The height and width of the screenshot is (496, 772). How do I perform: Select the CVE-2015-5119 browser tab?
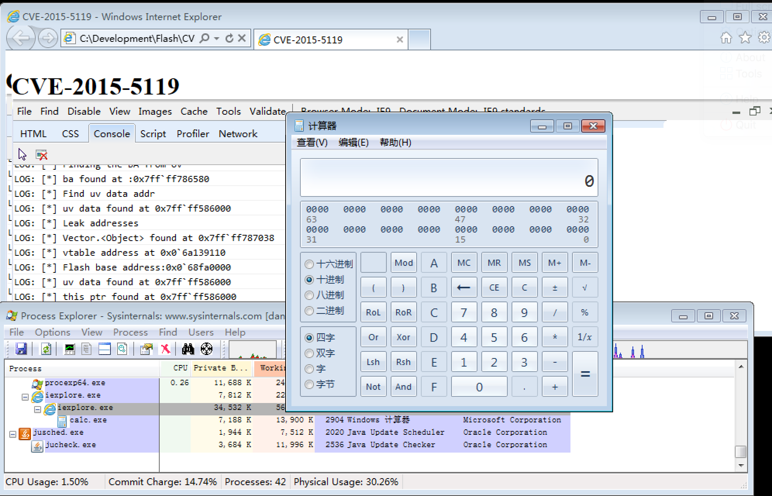[x=331, y=40]
